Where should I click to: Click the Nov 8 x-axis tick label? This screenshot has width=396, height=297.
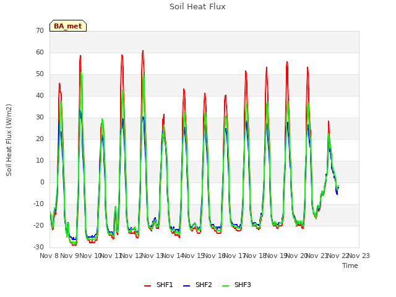pyautogui.click(x=49, y=256)
